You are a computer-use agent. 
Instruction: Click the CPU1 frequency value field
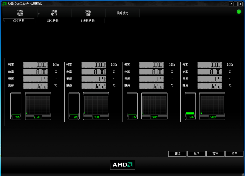93,65
